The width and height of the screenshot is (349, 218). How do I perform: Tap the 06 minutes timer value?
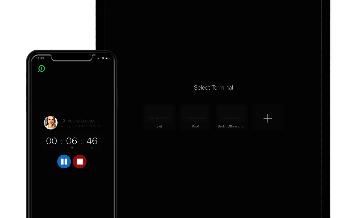click(x=72, y=141)
